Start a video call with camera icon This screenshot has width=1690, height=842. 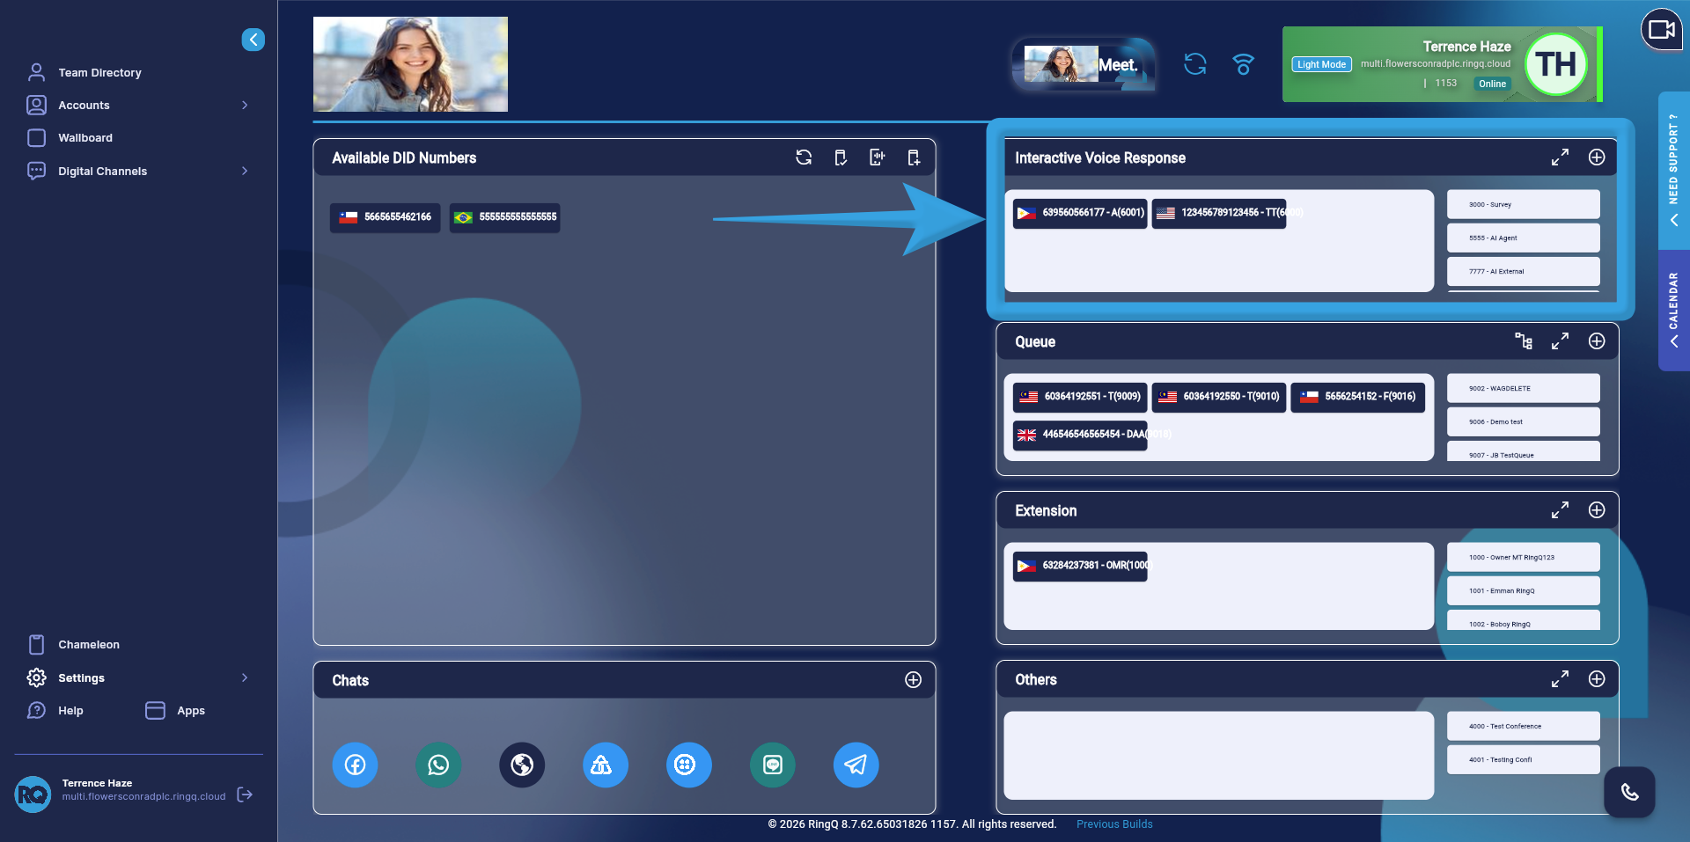pos(1661,30)
